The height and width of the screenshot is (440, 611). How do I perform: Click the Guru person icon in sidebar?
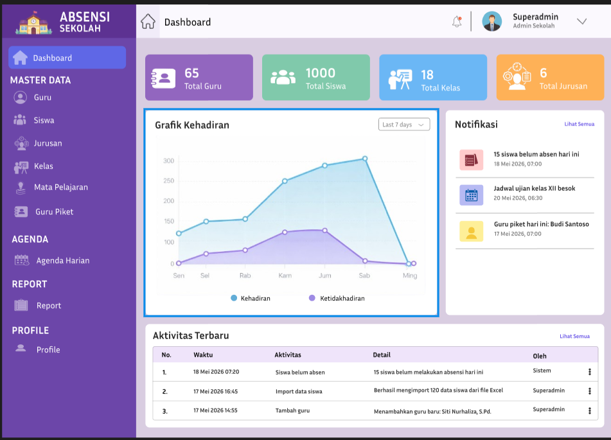pos(21,98)
